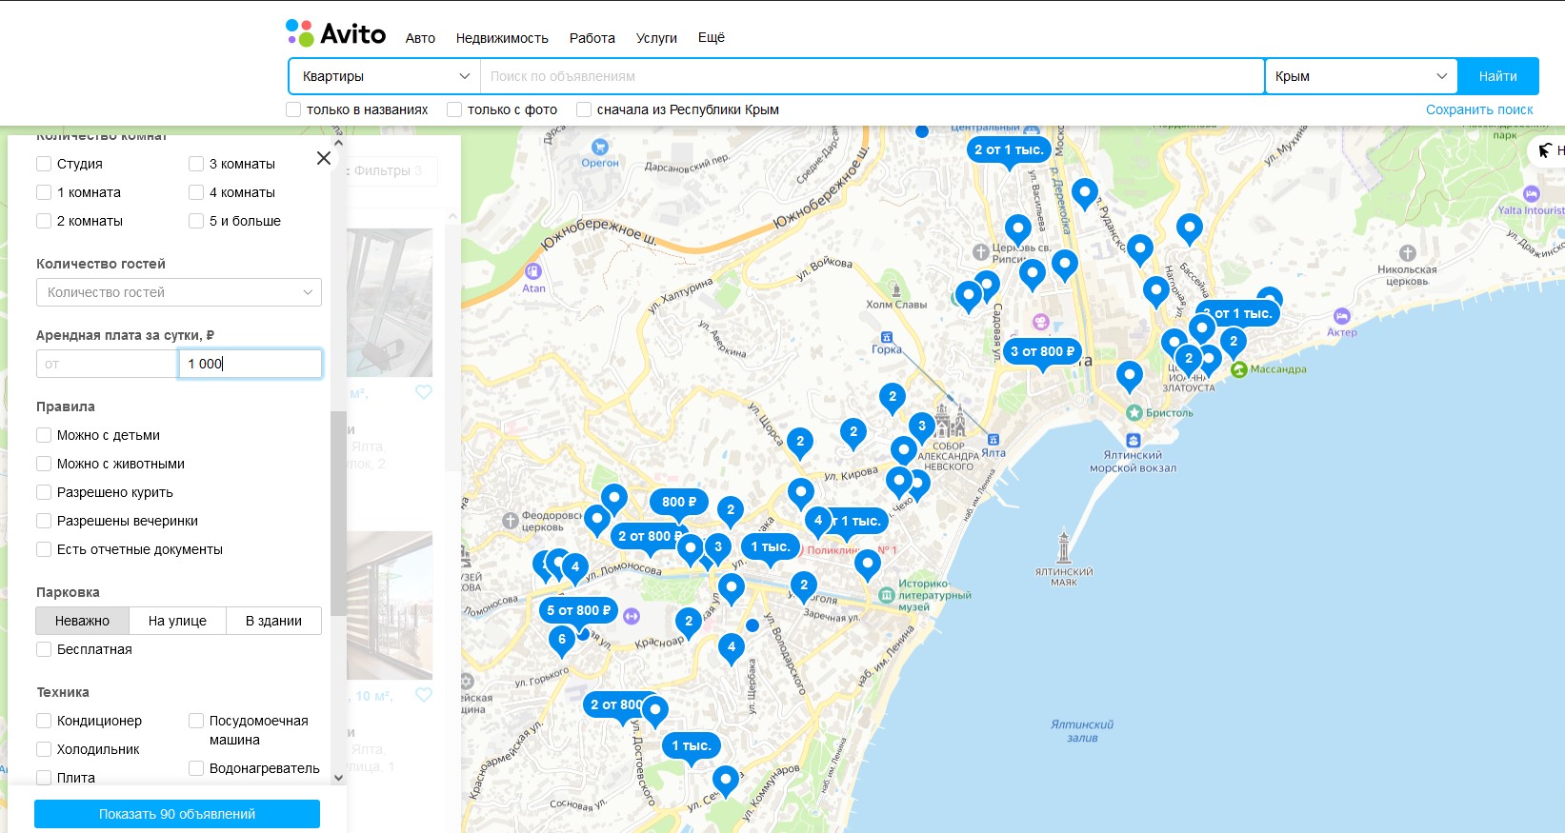The image size is (1565, 833).
Task: Select В здании parking tab
Action: pyautogui.click(x=273, y=621)
